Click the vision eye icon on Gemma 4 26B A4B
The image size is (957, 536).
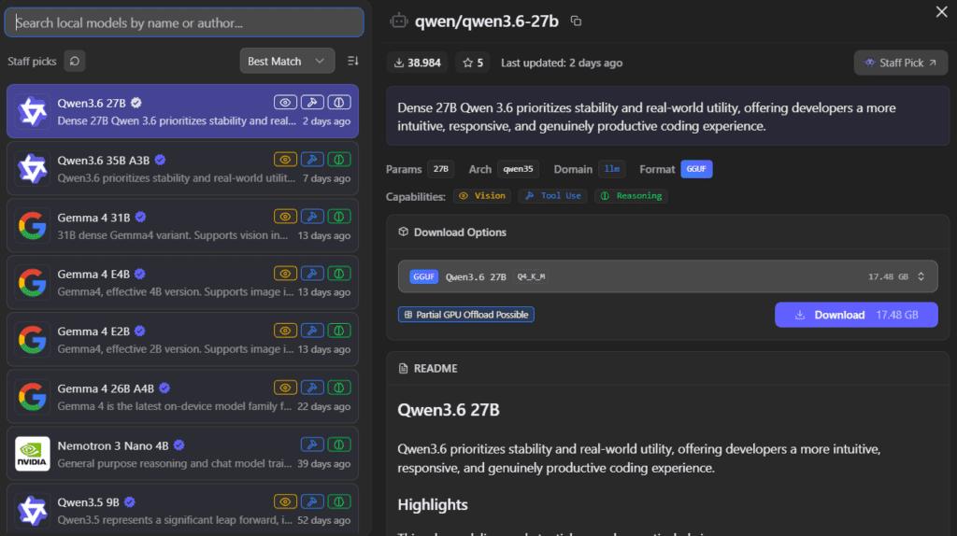(x=285, y=388)
